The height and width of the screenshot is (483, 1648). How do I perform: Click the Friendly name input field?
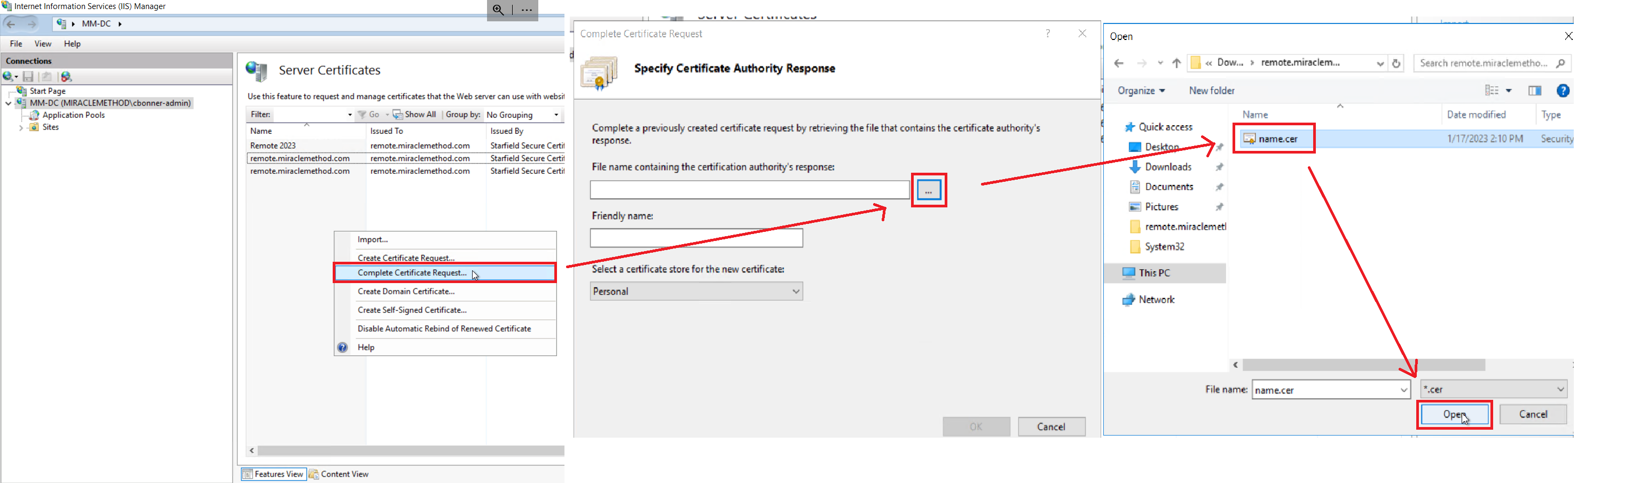pyautogui.click(x=696, y=238)
